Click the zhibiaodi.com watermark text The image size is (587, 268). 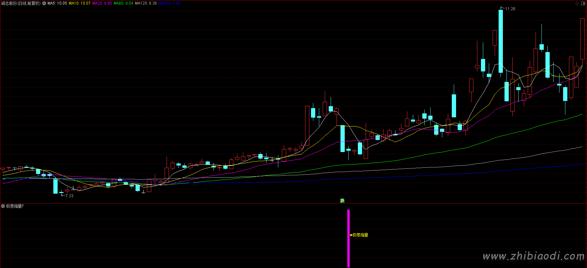pyautogui.click(x=534, y=256)
